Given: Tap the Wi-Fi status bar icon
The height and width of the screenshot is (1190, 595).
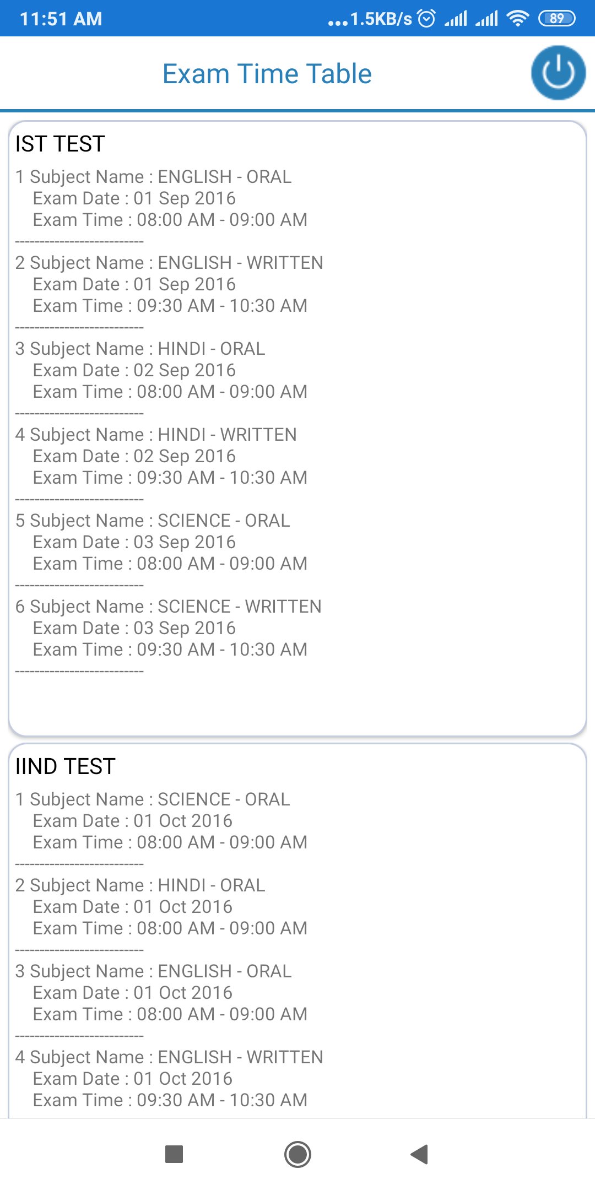Looking at the screenshot, I should coord(517,19).
